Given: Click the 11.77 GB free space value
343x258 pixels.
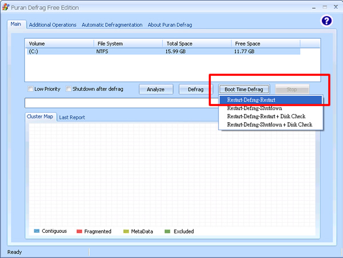Looking at the screenshot, I should coord(244,51).
